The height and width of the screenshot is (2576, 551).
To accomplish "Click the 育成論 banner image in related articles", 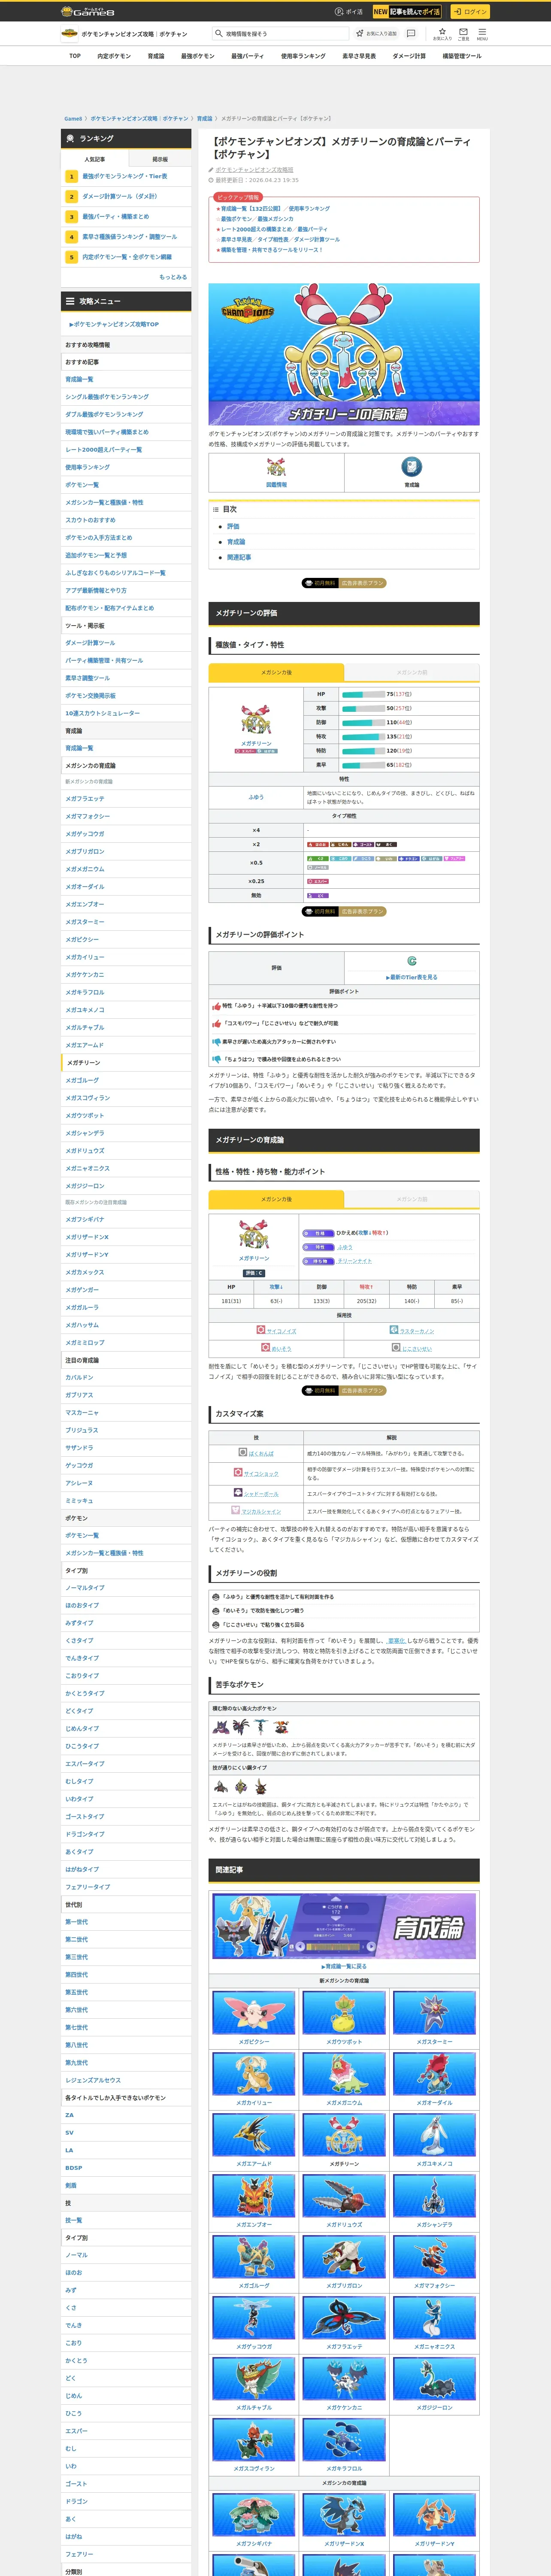I will pos(344,1927).
